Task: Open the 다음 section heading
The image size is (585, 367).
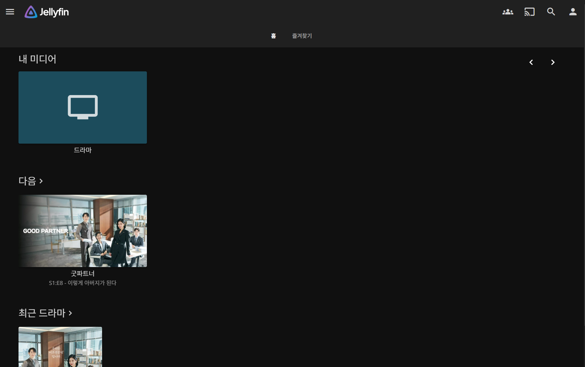Action: click(x=27, y=181)
